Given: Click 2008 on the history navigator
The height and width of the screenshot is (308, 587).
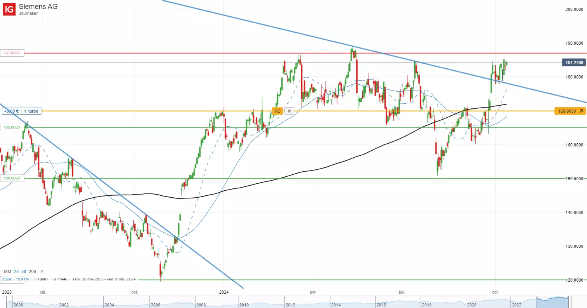Looking at the screenshot, I should (x=202, y=305).
